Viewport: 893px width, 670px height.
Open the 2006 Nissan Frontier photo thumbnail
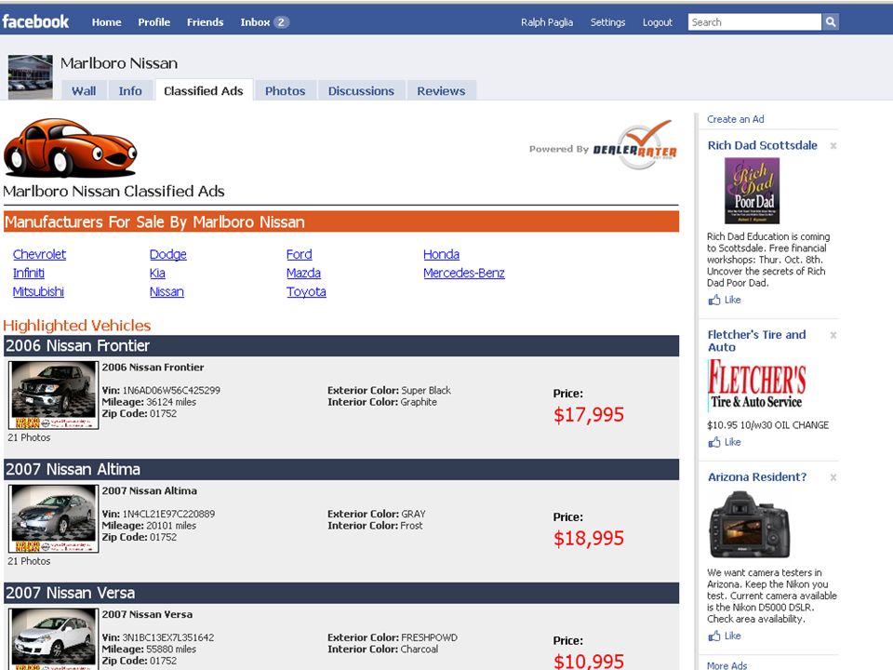point(54,395)
